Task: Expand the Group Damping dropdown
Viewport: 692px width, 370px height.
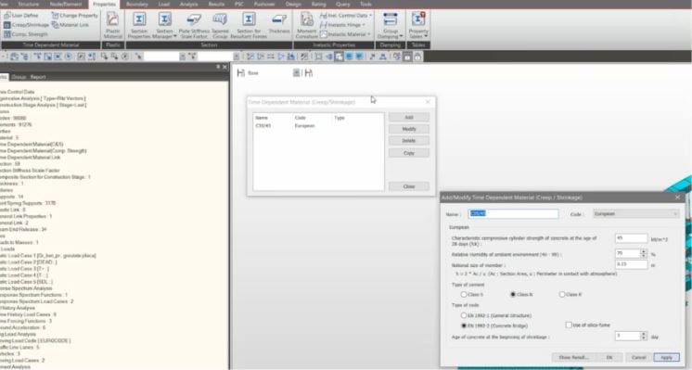Action: click(x=401, y=36)
